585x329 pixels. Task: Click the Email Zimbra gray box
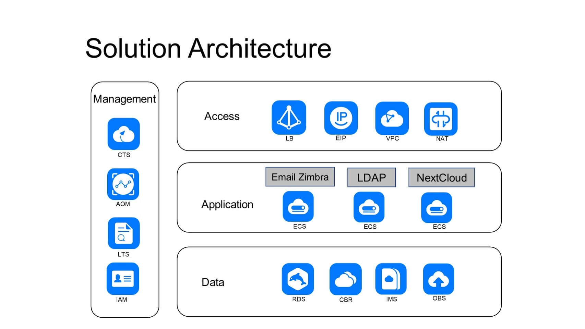tap(300, 177)
